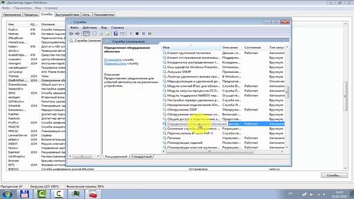Open Действие menu in Services window
Image resolution: width=354 pixels, height=199 pixels.
(x=90, y=28)
